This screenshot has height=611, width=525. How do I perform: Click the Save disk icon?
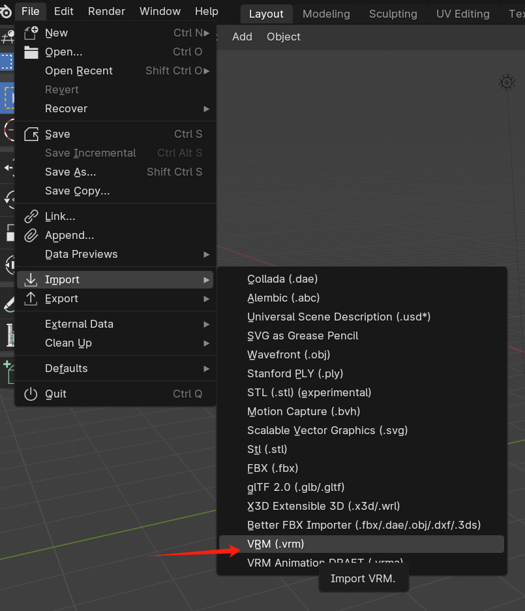tap(31, 134)
